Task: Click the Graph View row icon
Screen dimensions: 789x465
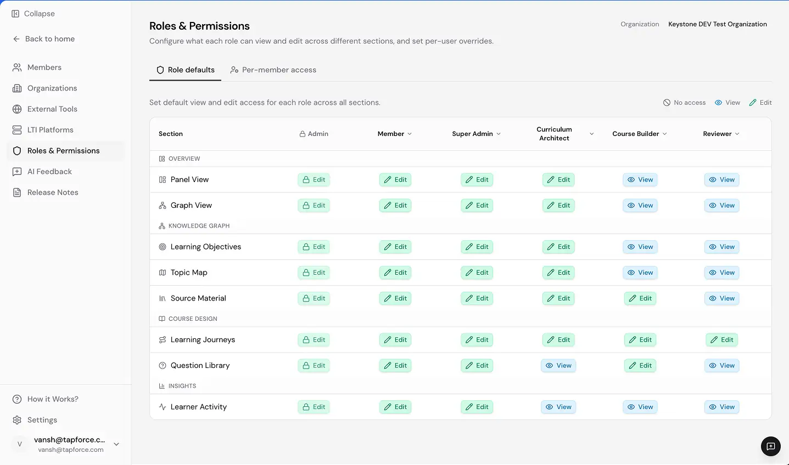Action: 163,206
